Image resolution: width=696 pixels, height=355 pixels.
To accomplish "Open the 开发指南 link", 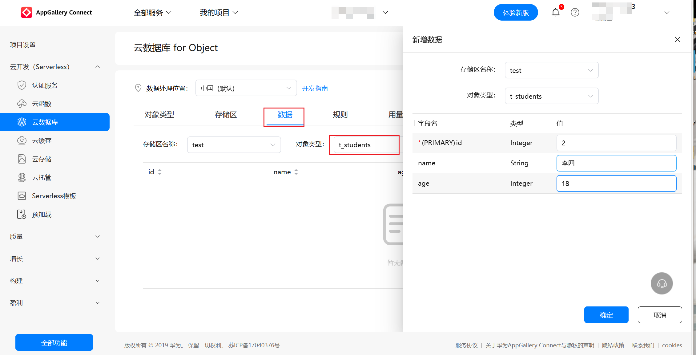I will (315, 89).
